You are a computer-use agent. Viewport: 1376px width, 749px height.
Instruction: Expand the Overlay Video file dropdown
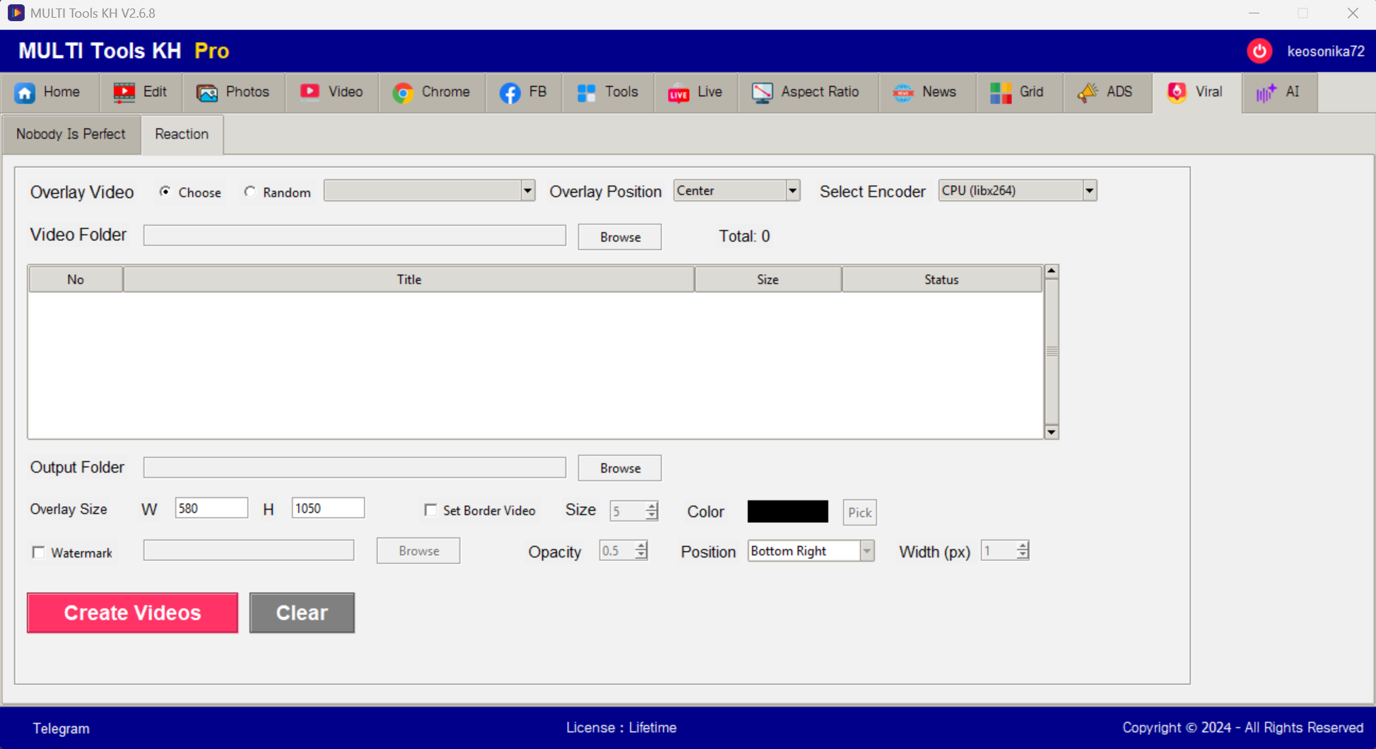[527, 191]
